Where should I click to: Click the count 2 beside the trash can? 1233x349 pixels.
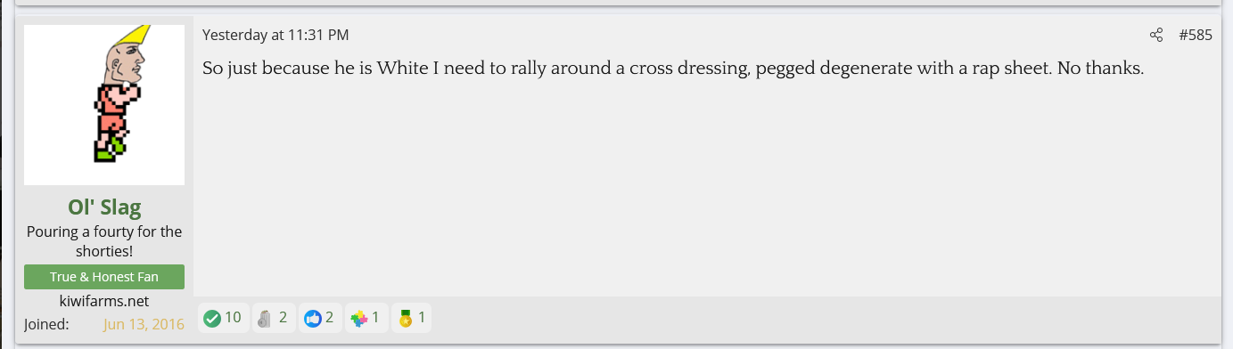(283, 317)
